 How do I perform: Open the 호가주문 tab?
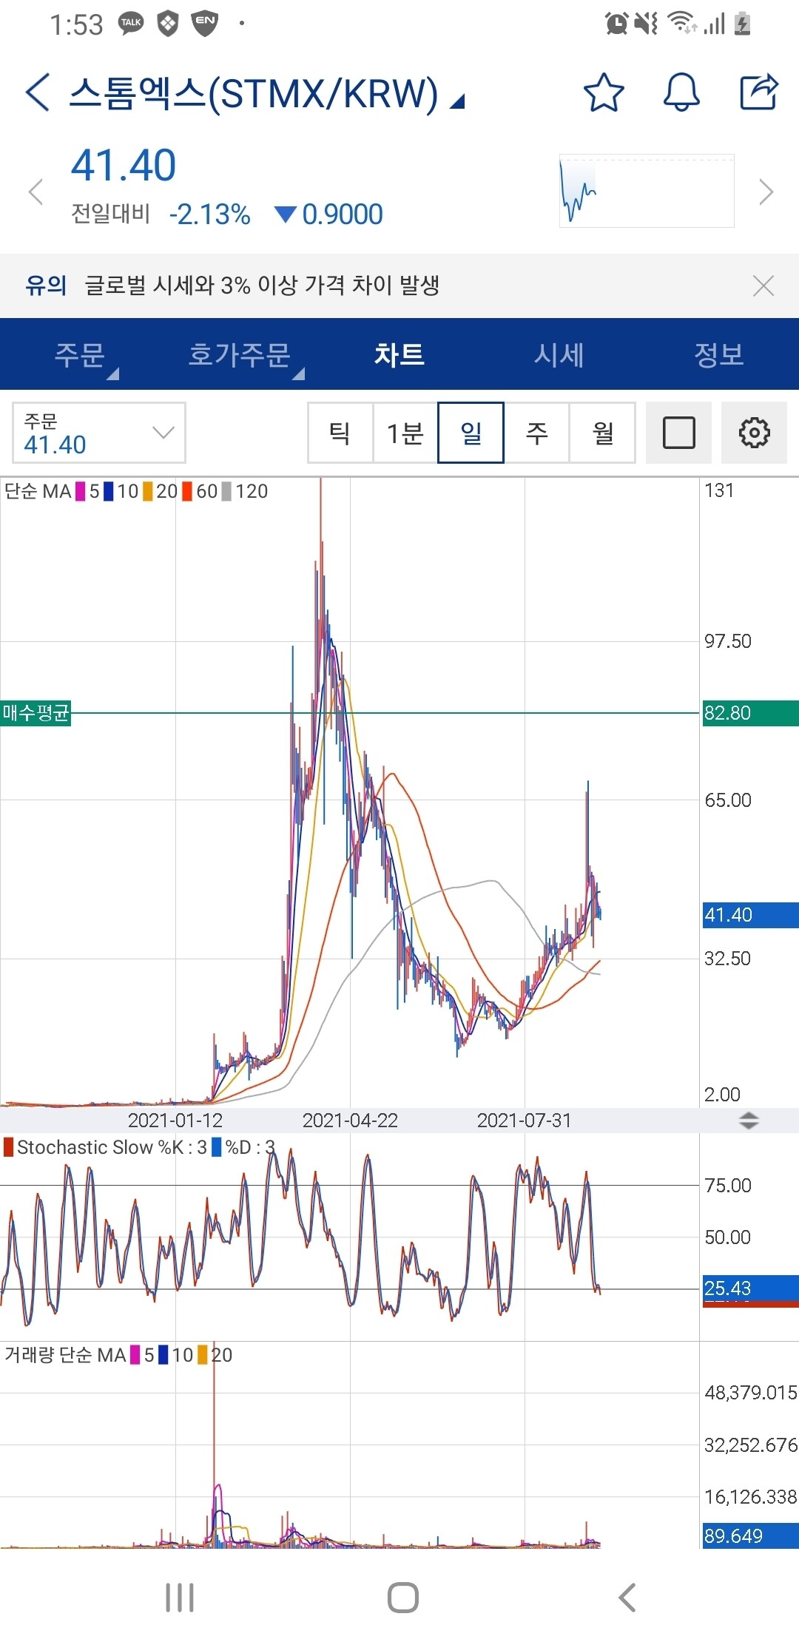click(x=240, y=355)
